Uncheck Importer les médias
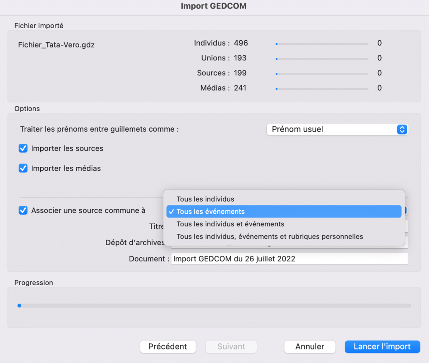 (23, 168)
